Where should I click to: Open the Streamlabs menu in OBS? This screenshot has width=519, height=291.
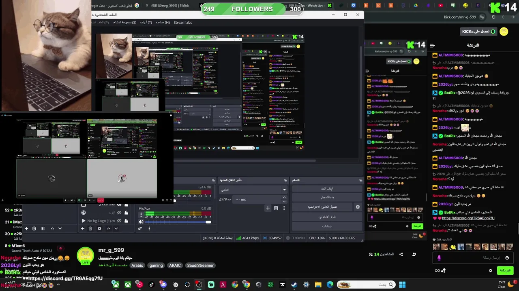click(x=183, y=23)
